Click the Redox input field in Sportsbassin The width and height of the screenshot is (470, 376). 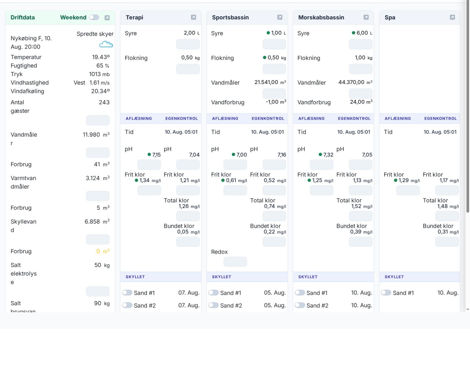coord(235,262)
